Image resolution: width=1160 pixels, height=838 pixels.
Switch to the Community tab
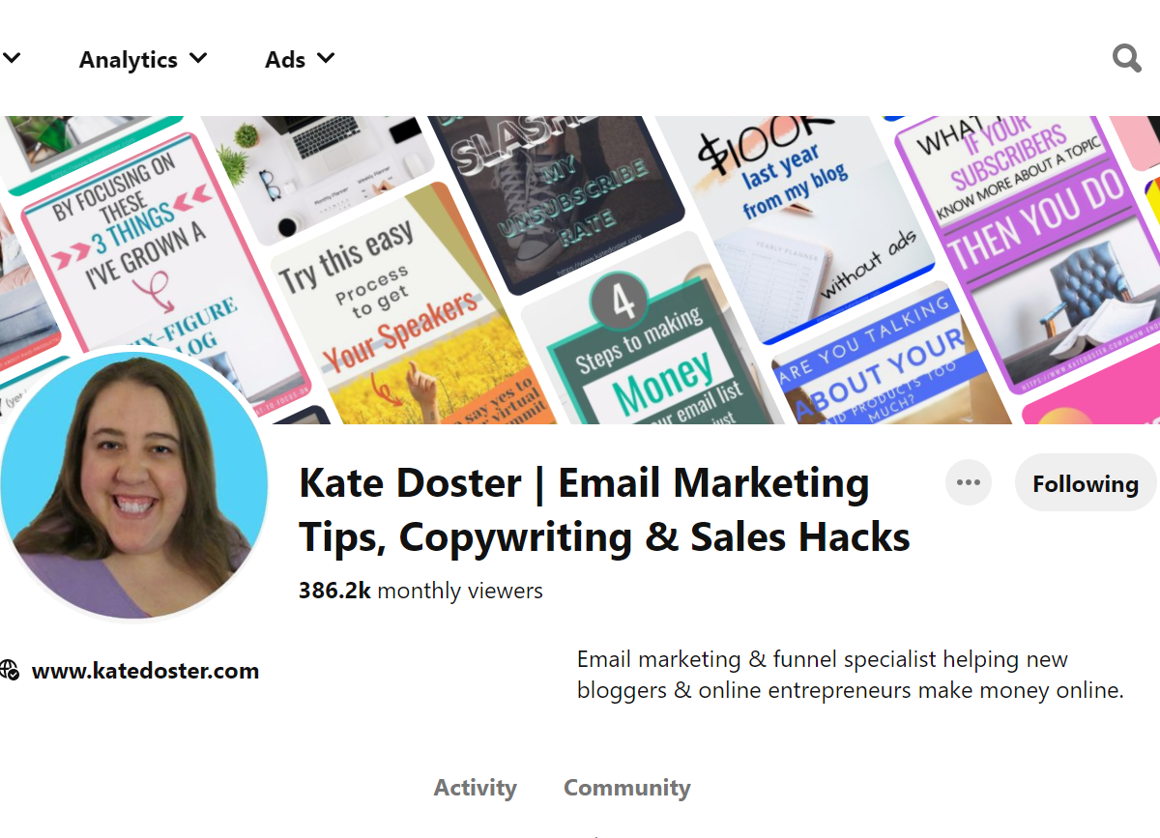point(626,788)
